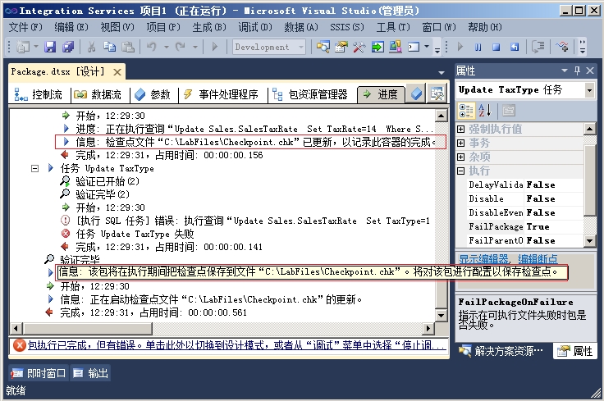Screen dimensions: 604x401
Task: Stop debugging with the square stop icon
Action: pyautogui.click(x=496, y=47)
